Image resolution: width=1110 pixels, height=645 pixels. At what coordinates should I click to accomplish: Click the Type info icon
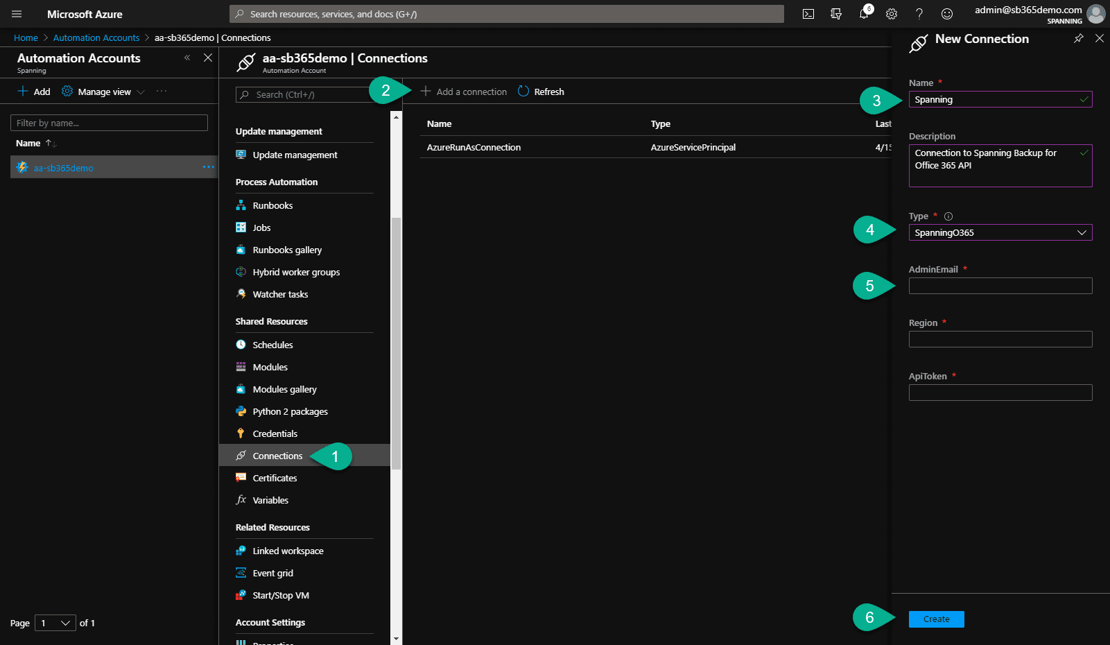[x=948, y=216]
